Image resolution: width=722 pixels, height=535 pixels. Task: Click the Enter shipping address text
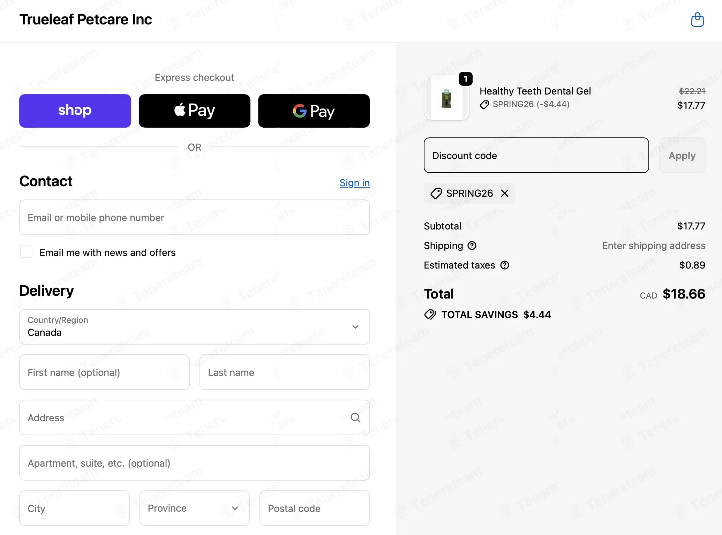coord(654,246)
